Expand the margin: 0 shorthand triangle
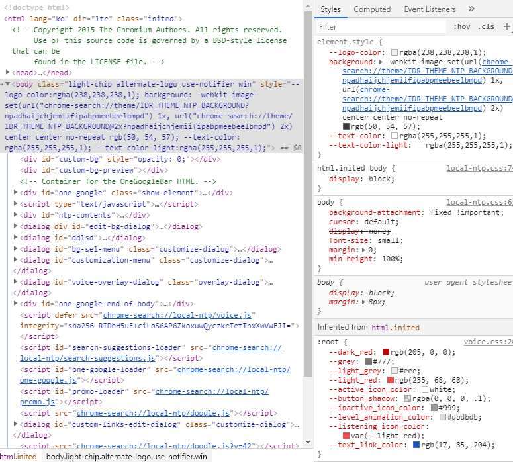Viewport: 513px width, 462px height. 363,250
